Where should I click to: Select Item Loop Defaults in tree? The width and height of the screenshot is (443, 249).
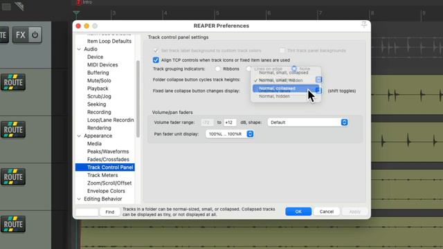109,41
